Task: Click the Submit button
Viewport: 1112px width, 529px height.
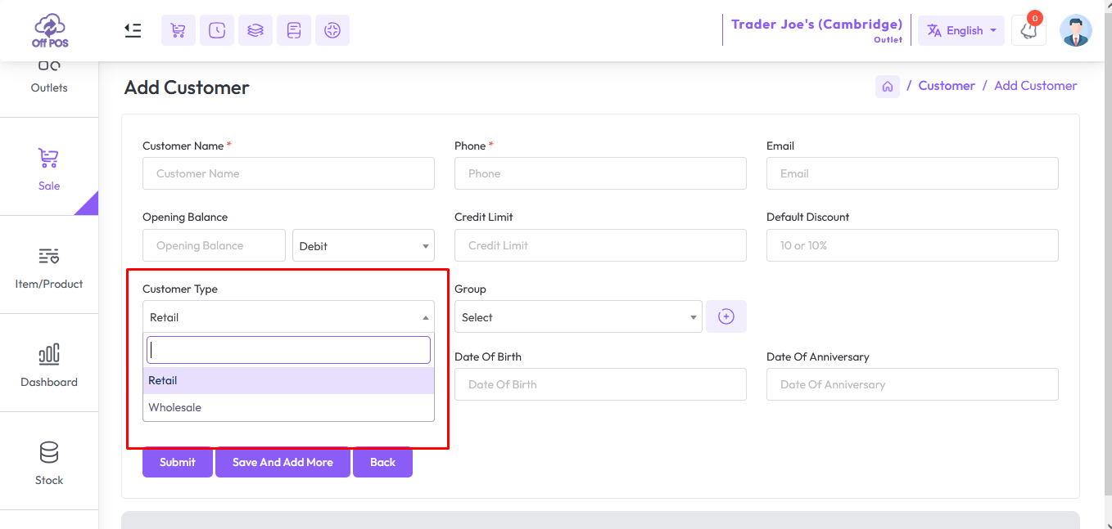Action: [x=177, y=462]
